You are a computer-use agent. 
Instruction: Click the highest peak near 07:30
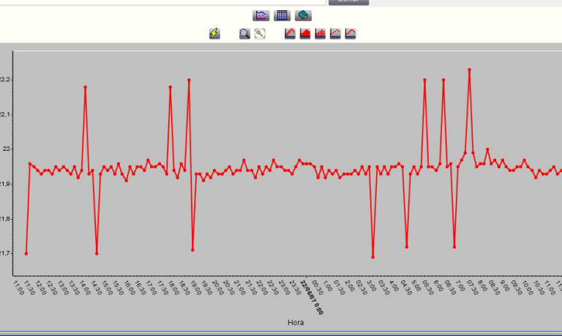[x=469, y=70]
